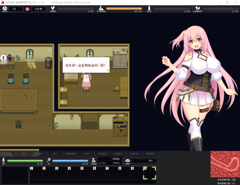The height and width of the screenshot is (185, 240).
Task: Click the HP person icon
Action: (4, 160)
